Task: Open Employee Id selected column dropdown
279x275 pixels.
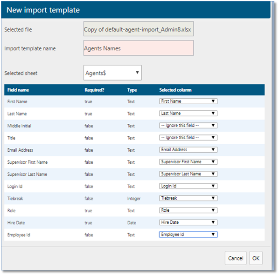Action: (x=188, y=235)
